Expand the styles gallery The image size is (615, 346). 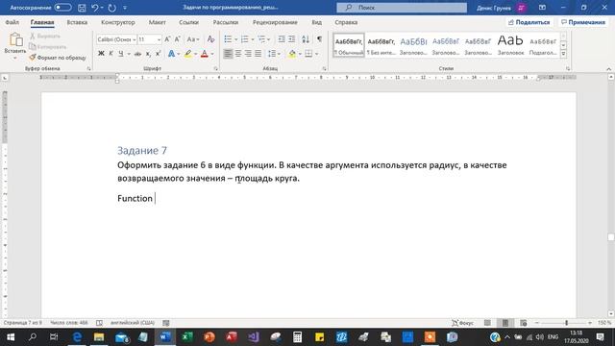(x=564, y=54)
